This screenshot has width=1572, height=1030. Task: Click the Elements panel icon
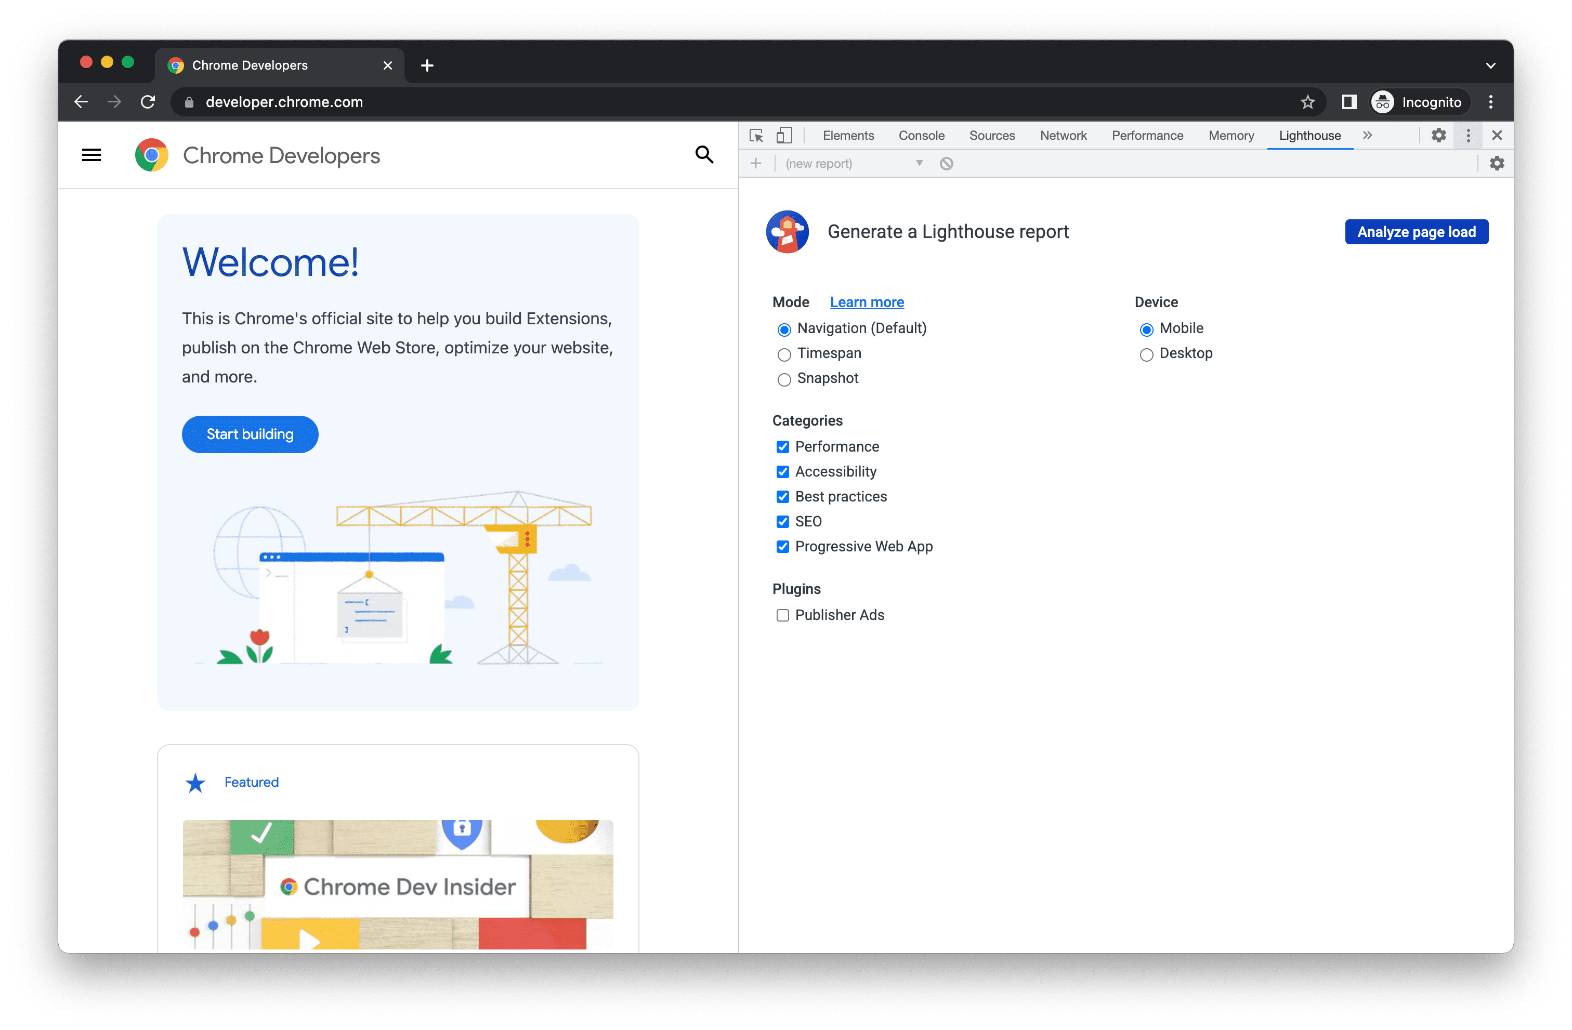click(847, 136)
